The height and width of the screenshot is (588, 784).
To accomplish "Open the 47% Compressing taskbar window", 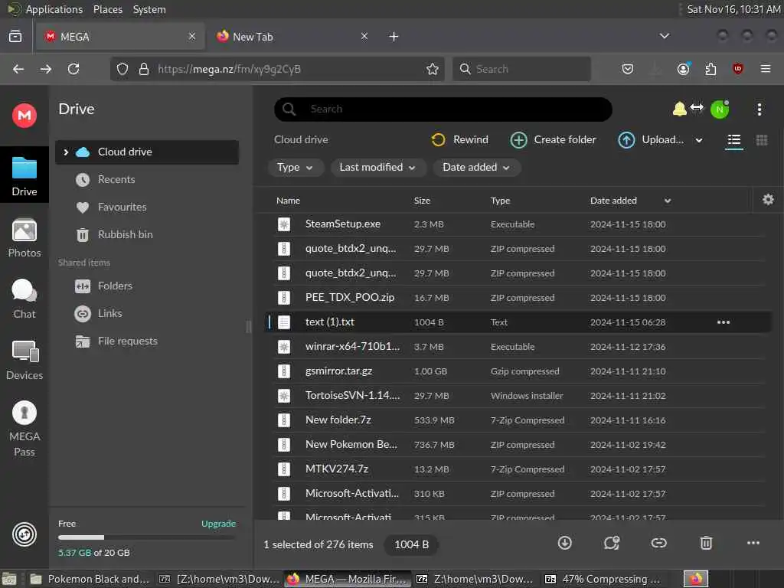I will [x=604, y=579].
